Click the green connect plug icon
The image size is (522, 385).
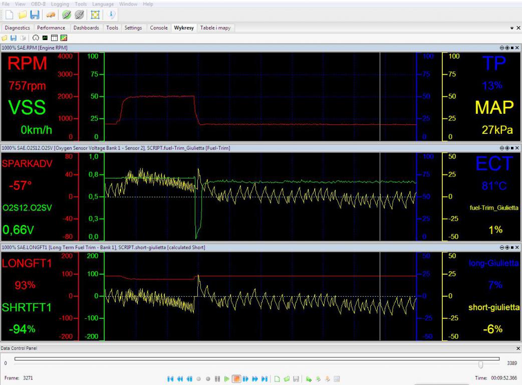[x=67, y=16]
